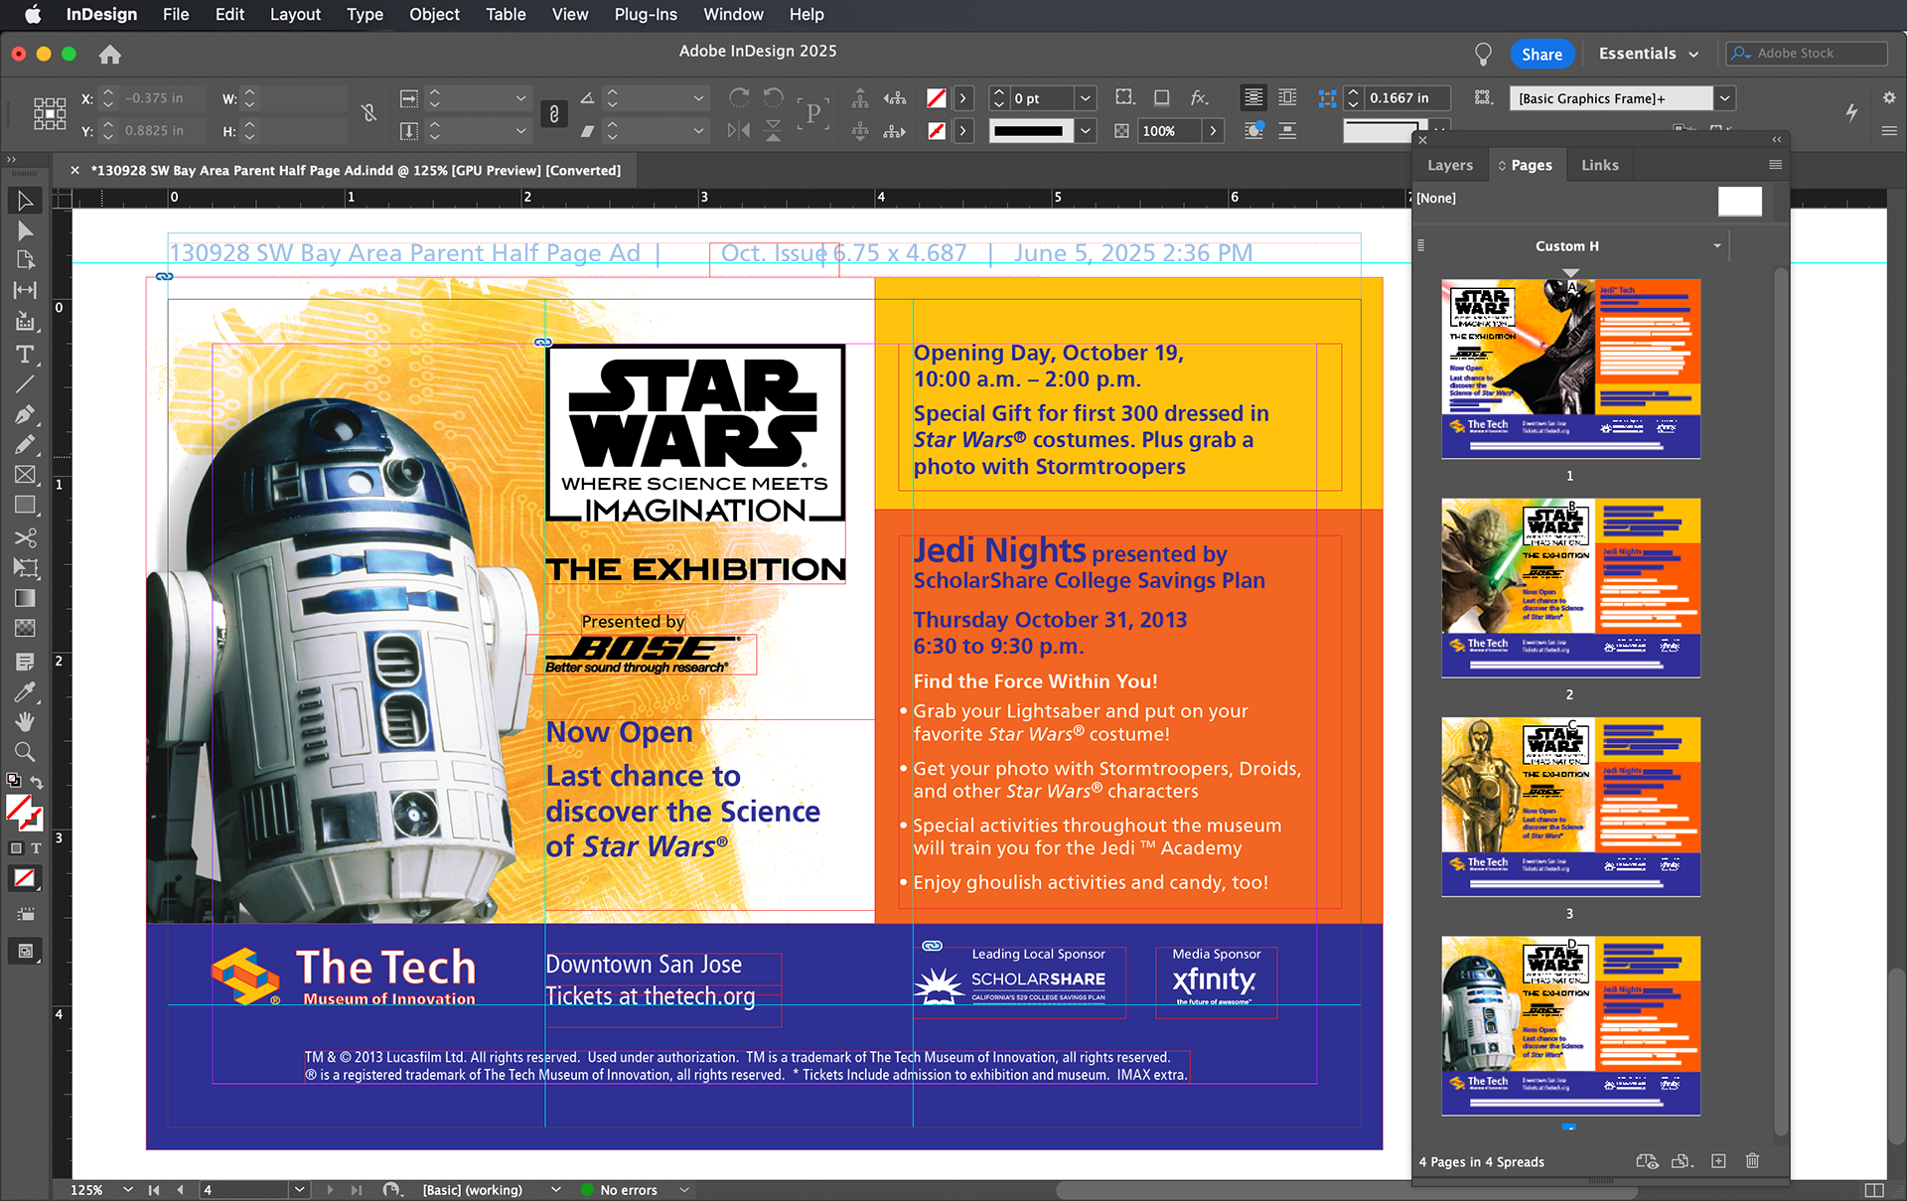The image size is (1907, 1201).
Task: Select the Content Collector tool
Action: [25, 321]
